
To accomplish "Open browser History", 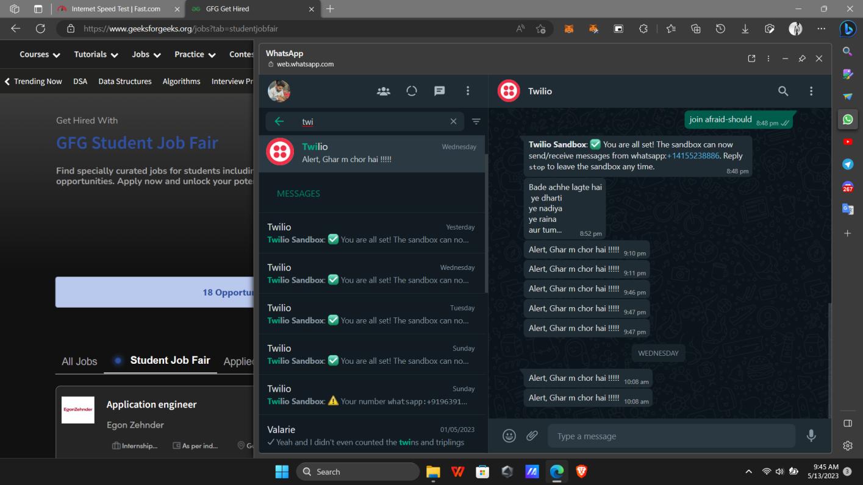I will (x=720, y=29).
